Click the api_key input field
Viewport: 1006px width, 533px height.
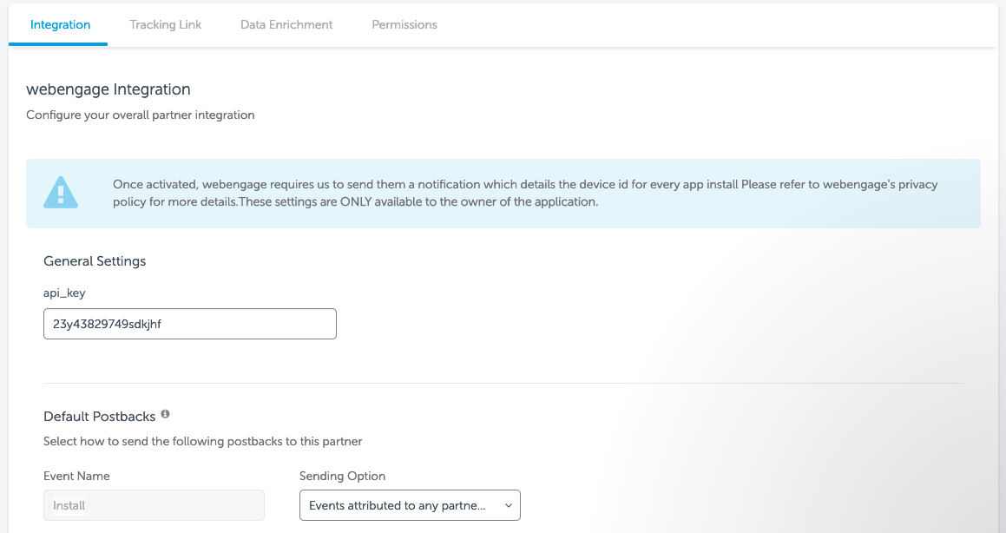189,323
